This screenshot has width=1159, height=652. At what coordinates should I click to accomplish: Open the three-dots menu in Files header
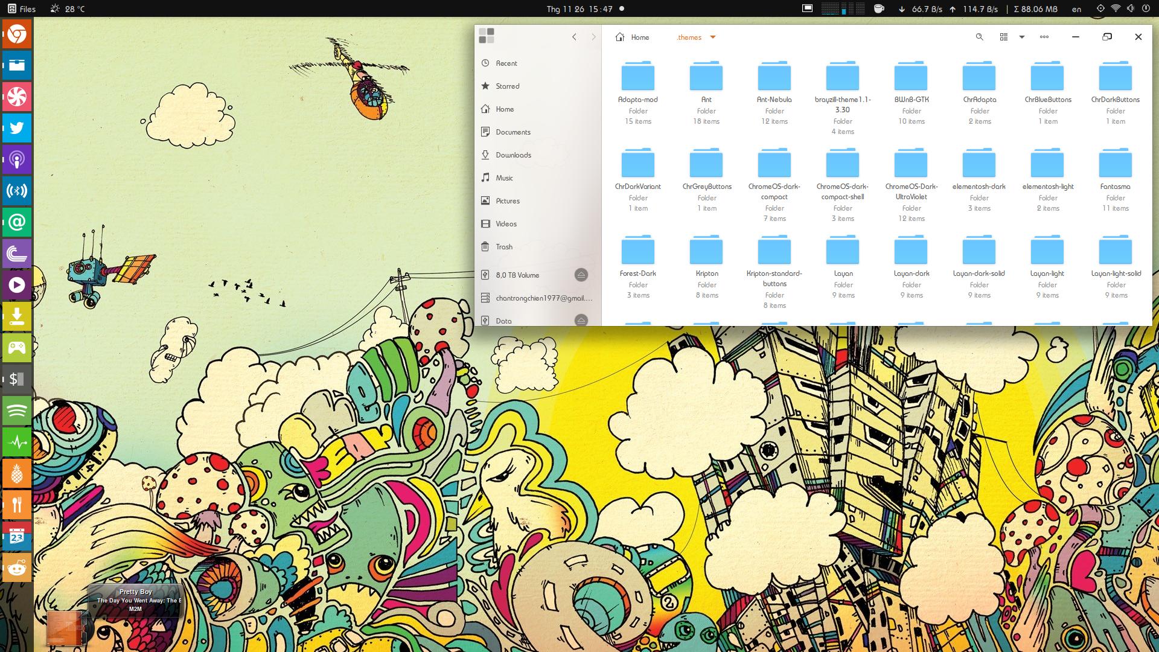click(x=1044, y=37)
